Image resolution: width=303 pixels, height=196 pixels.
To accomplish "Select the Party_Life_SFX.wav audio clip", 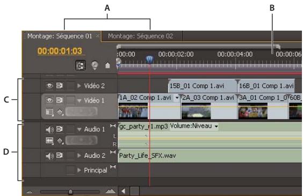I will (210, 156).
